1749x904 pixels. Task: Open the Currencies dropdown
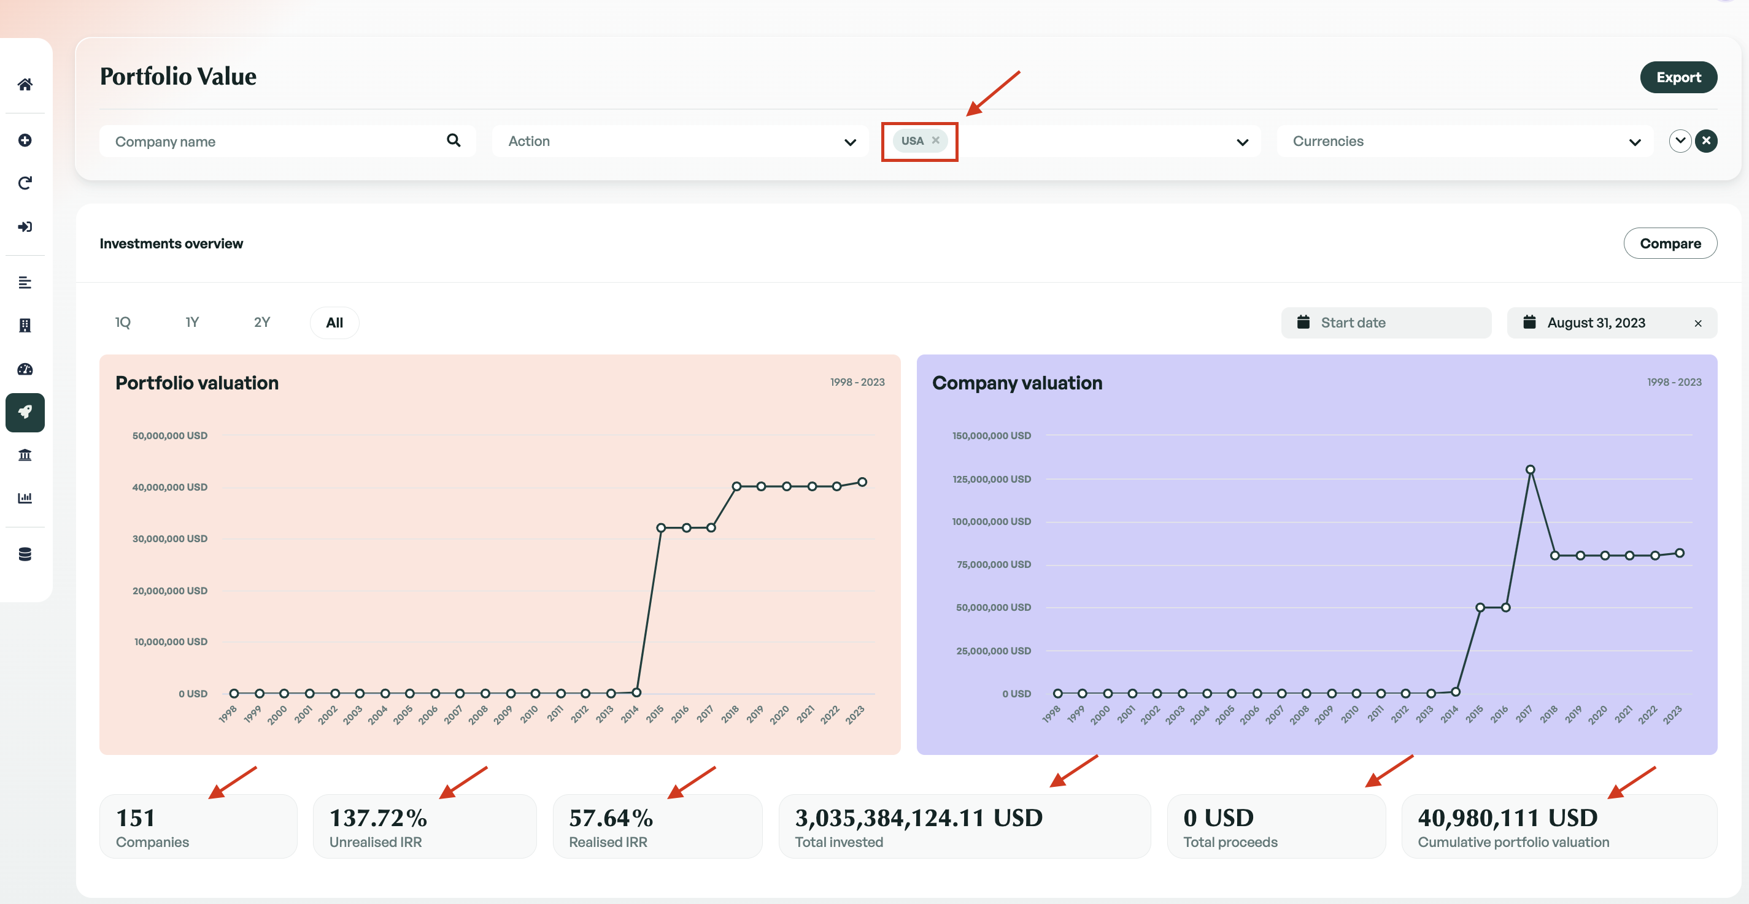[1465, 141]
